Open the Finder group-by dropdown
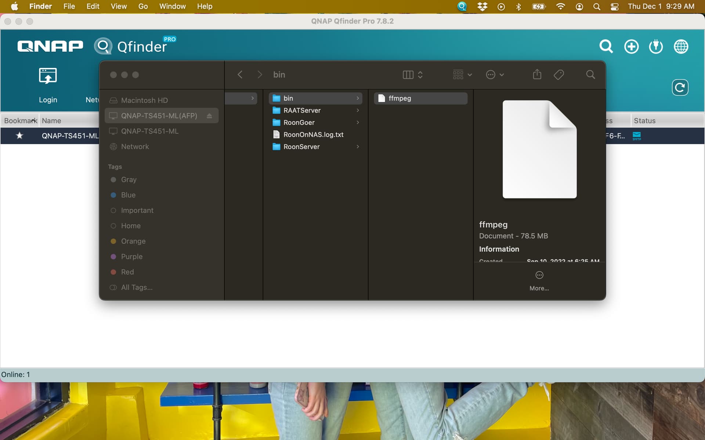The height and width of the screenshot is (440, 705). coord(462,74)
